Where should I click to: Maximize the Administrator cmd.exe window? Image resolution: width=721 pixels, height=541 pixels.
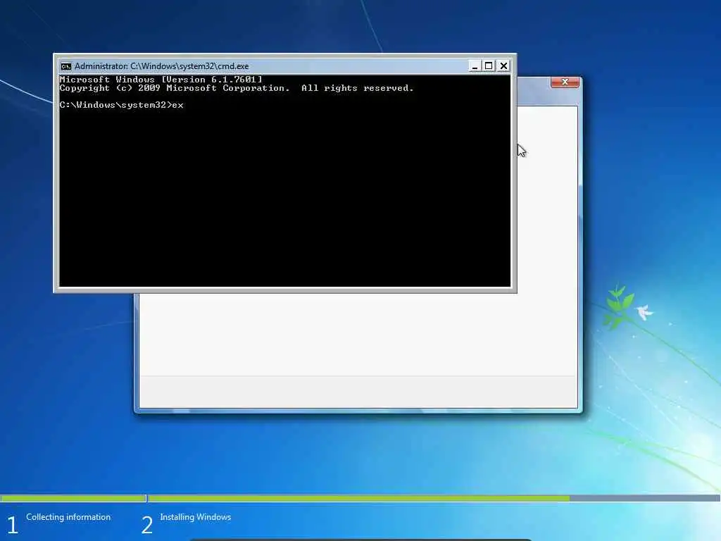489,66
